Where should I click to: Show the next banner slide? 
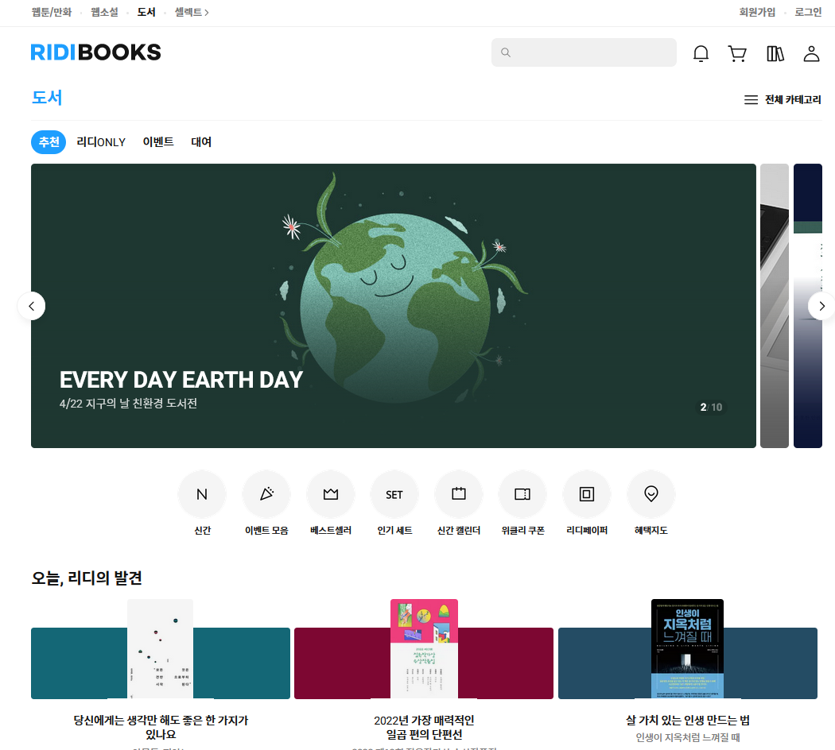click(x=821, y=306)
